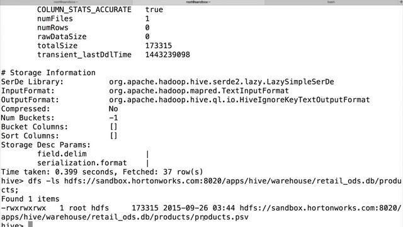Click the -rwxrwxrwx permissions string

23,208
